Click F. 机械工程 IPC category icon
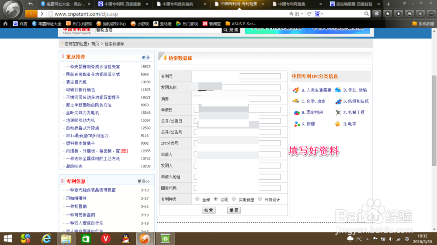The width and height of the screenshot is (437, 245). coord(338,112)
